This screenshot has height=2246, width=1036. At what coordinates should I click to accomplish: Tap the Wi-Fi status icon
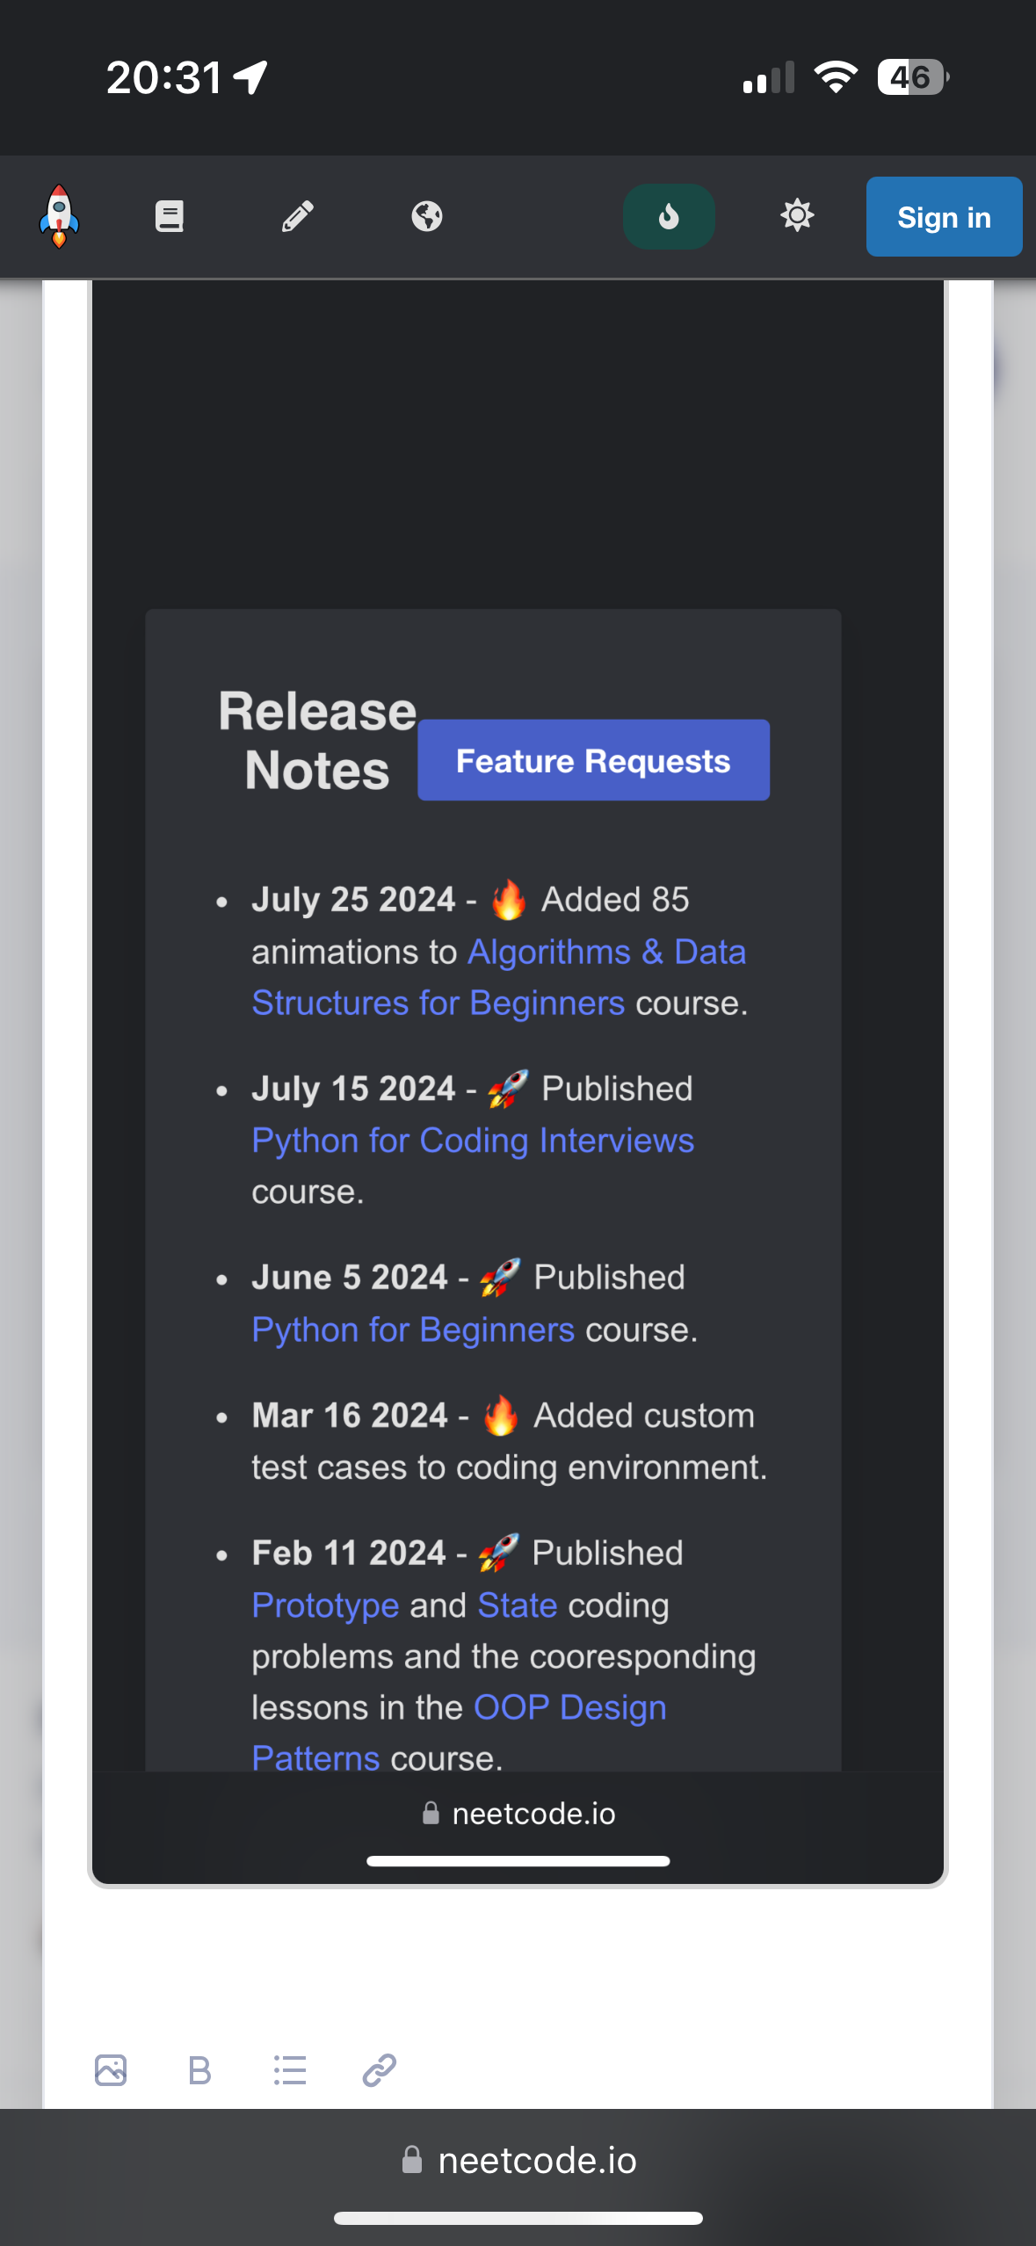[x=836, y=77]
